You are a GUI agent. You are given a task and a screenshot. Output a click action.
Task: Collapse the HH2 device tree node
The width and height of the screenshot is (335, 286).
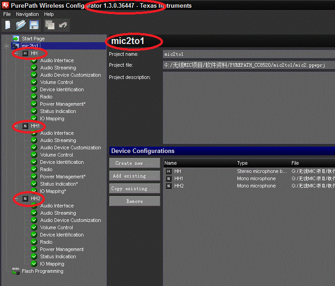[15, 198]
